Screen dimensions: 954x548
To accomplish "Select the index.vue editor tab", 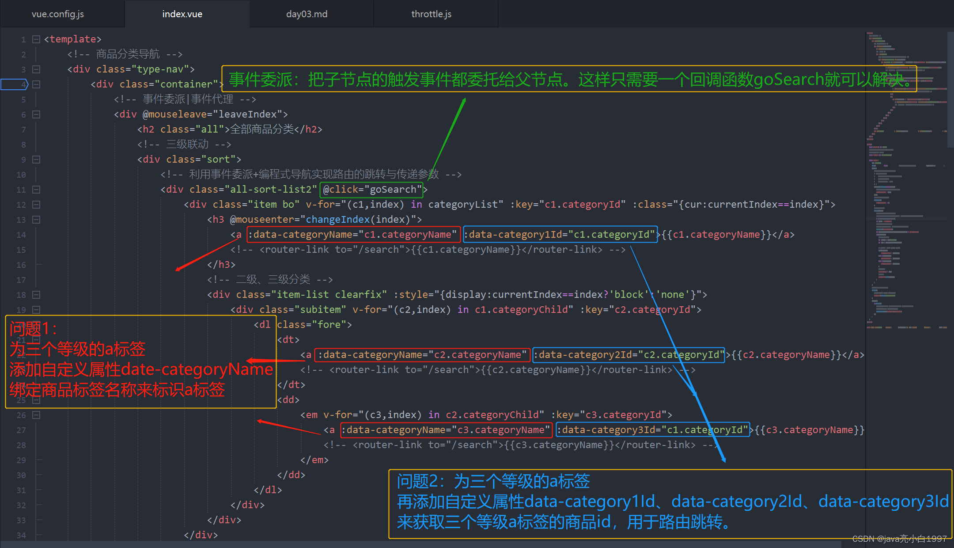I will pos(182,14).
